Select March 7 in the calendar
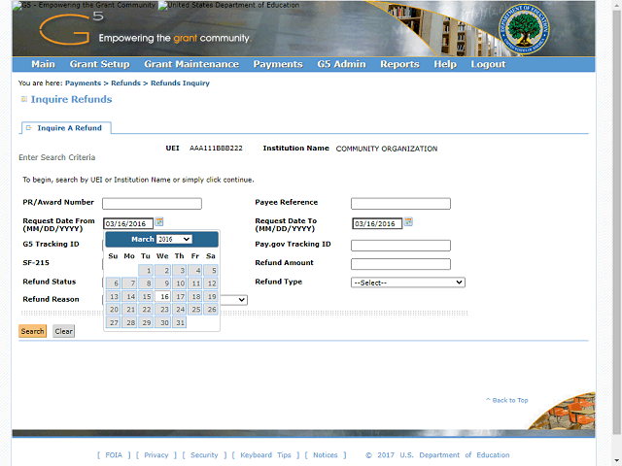Screen dimensions: 622x466 (129, 283)
